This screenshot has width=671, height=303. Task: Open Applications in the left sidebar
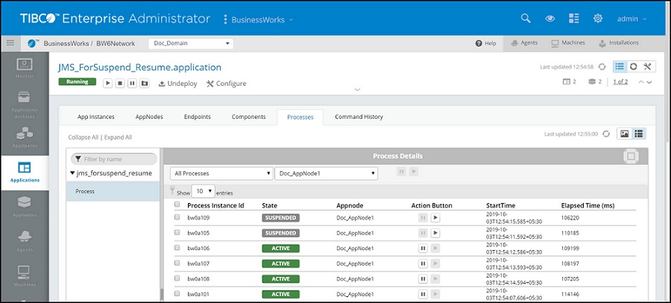[x=25, y=172]
